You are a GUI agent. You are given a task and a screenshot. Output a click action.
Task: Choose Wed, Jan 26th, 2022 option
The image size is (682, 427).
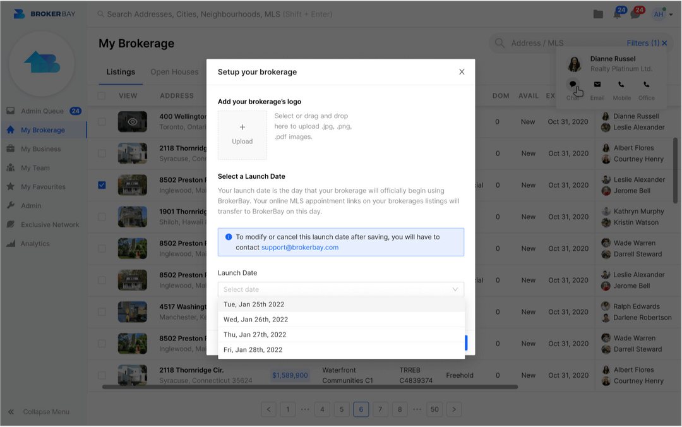point(256,320)
